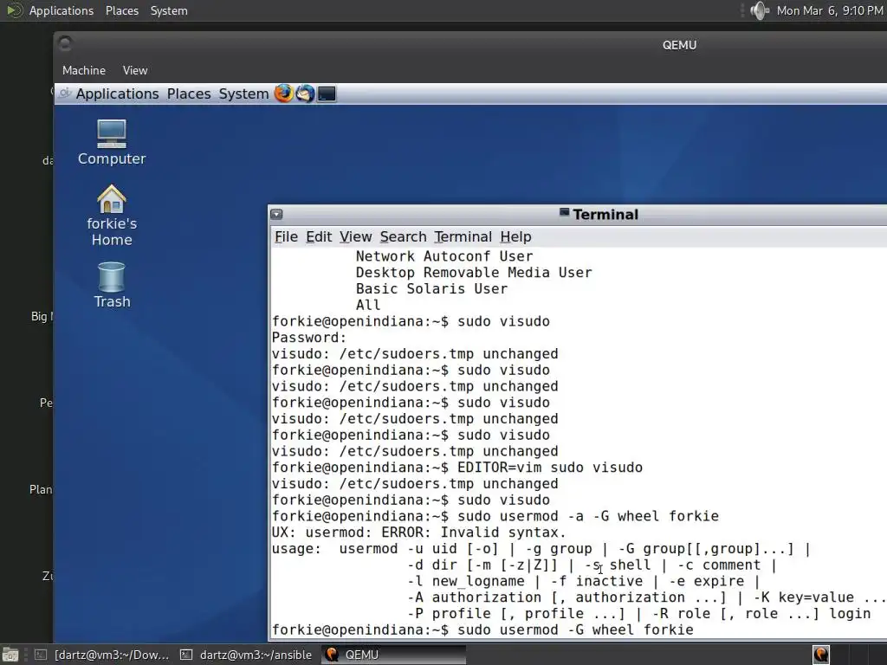Click the host panel logo icon beside Applications

click(x=14, y=10)
